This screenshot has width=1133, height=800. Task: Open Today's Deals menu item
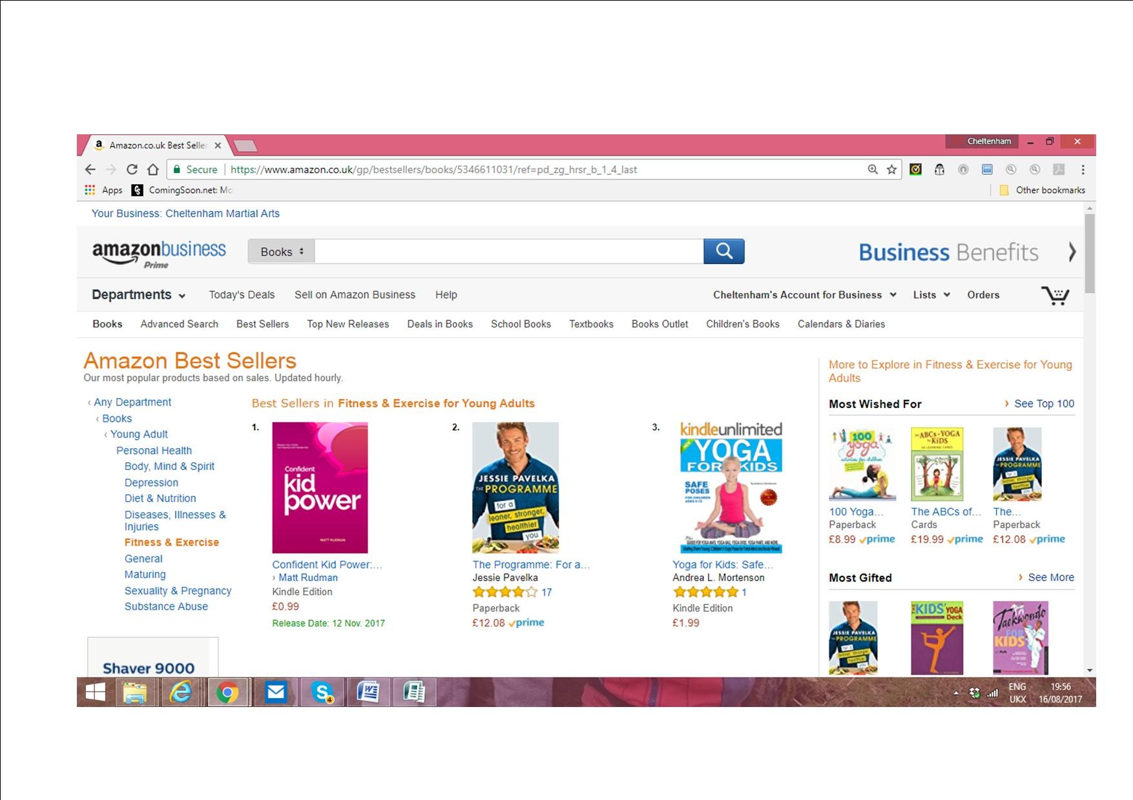242,294
